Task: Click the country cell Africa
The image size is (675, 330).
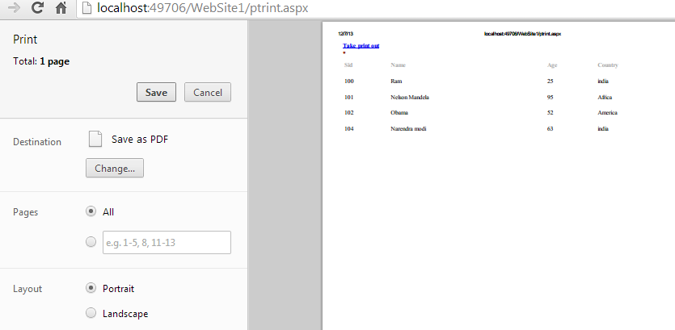Action: tap(605, 97)
